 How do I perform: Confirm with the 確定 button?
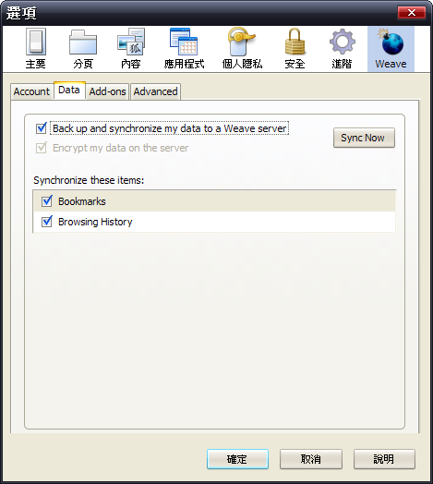pyautogui.click(x=237, y=459)
